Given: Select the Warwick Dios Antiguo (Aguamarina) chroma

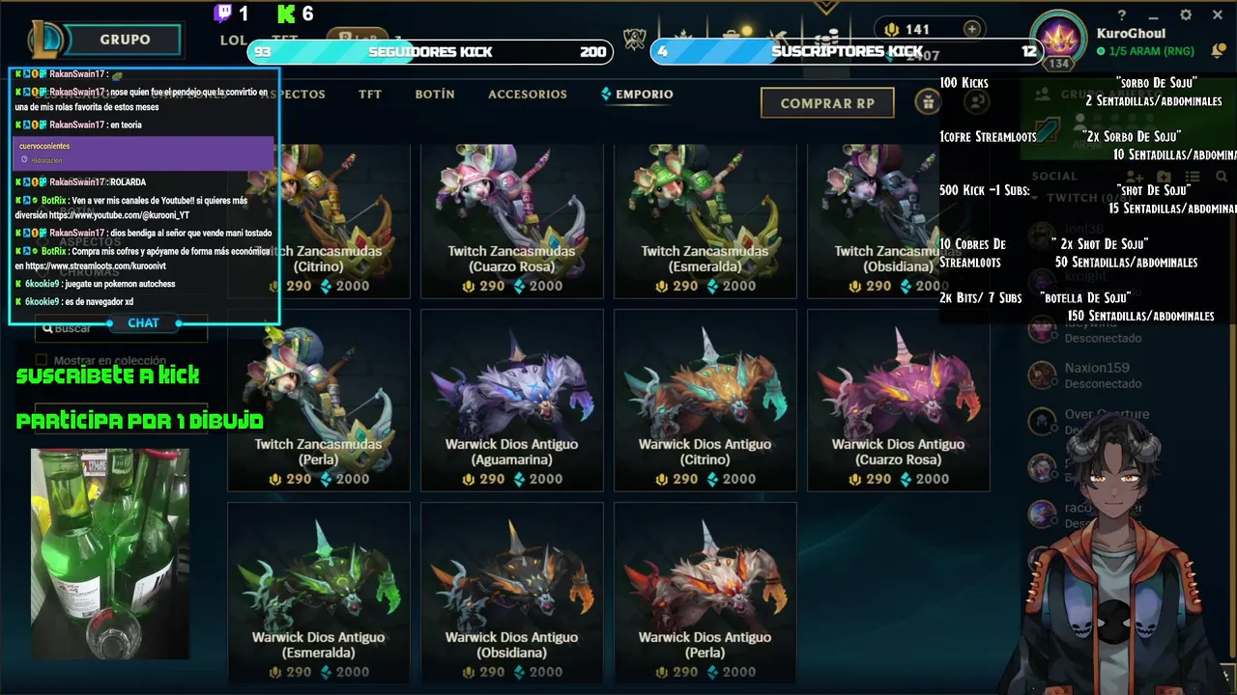Looking at the screenshot, I should (511, 401).
